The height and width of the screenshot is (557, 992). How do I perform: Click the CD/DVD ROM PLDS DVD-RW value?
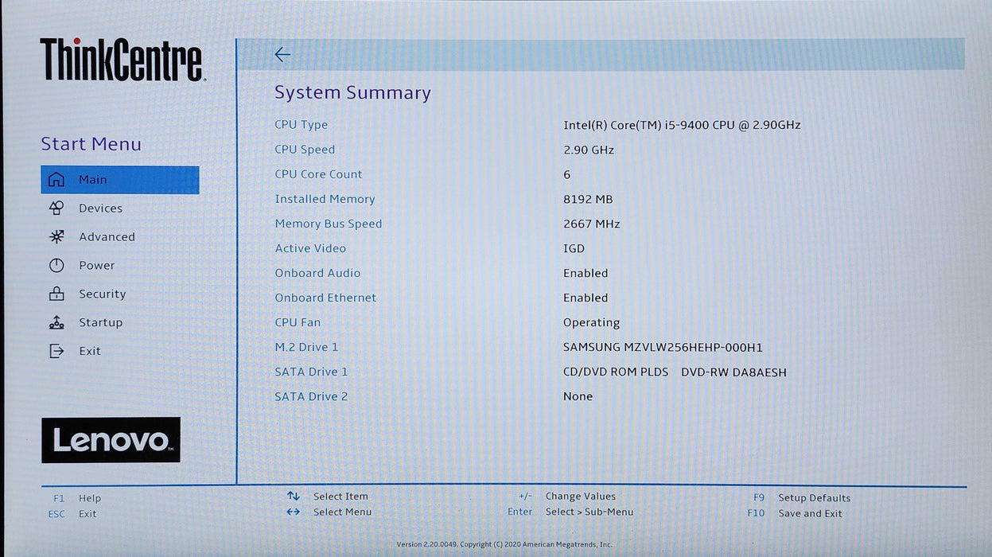coord(675,372)
